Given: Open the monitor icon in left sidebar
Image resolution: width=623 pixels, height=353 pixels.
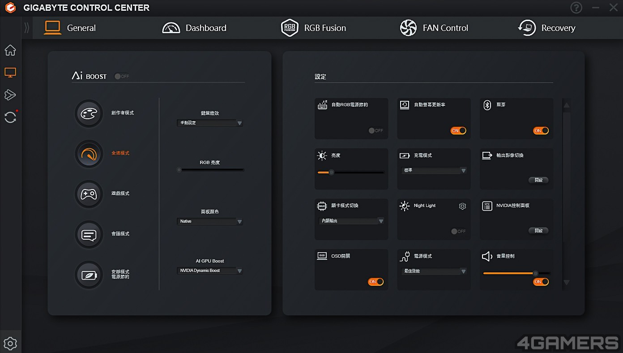Looking at the screenshot, I should (x=10, y=72).
